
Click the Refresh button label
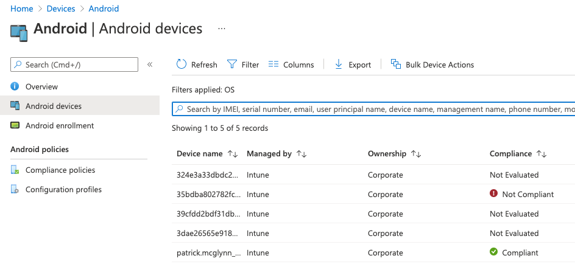pyautogui.click(x=204, y=65)
